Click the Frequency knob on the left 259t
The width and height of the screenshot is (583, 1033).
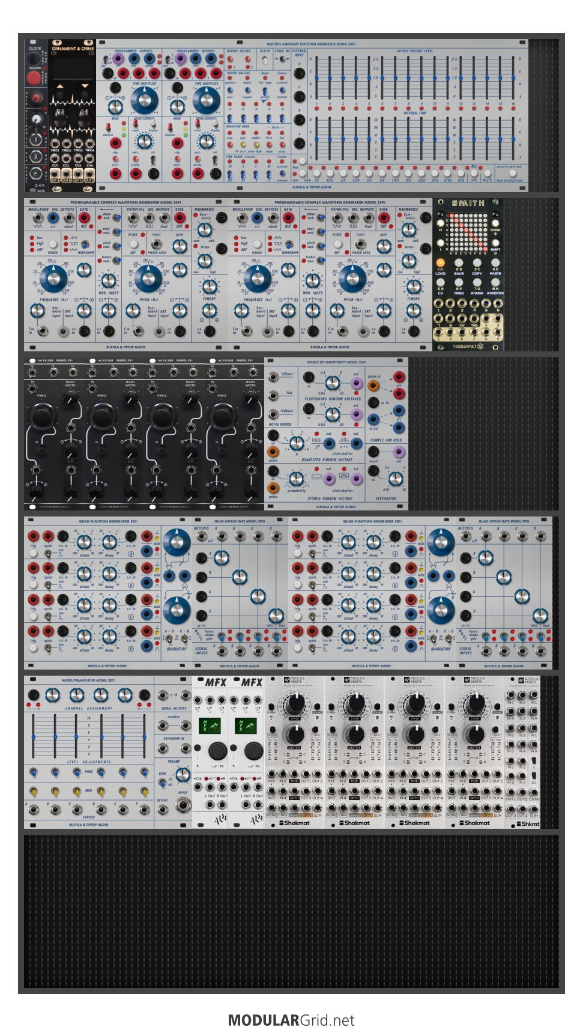tap(53, 278)
